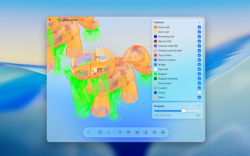Viewport: 250px width, 156px height.
Task: Click the fit-to-view frame icon
Action: 89,132
